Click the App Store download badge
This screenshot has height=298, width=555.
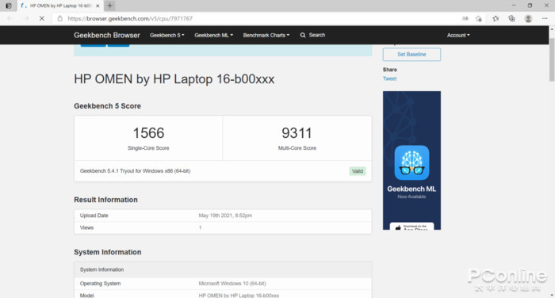[x=411, y=227]
